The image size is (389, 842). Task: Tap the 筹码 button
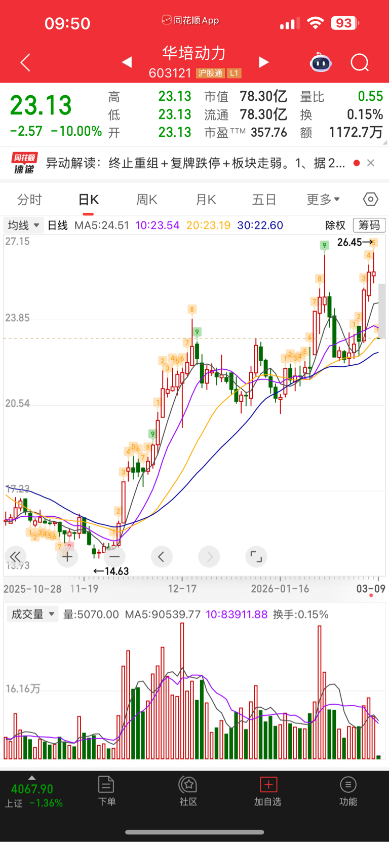coord(369,225)
